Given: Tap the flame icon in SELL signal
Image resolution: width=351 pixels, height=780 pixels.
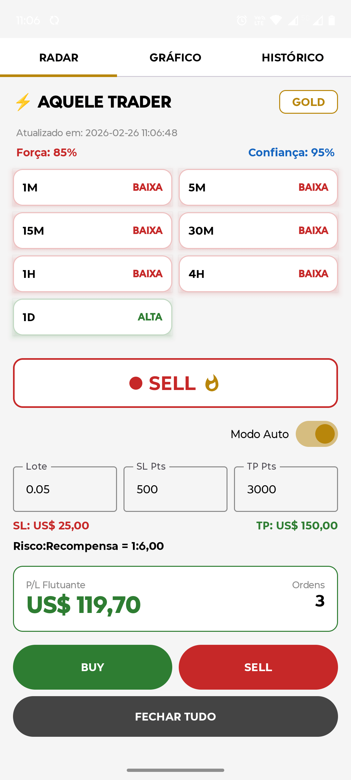Looking at the screenshot, I should pos(212,383).
